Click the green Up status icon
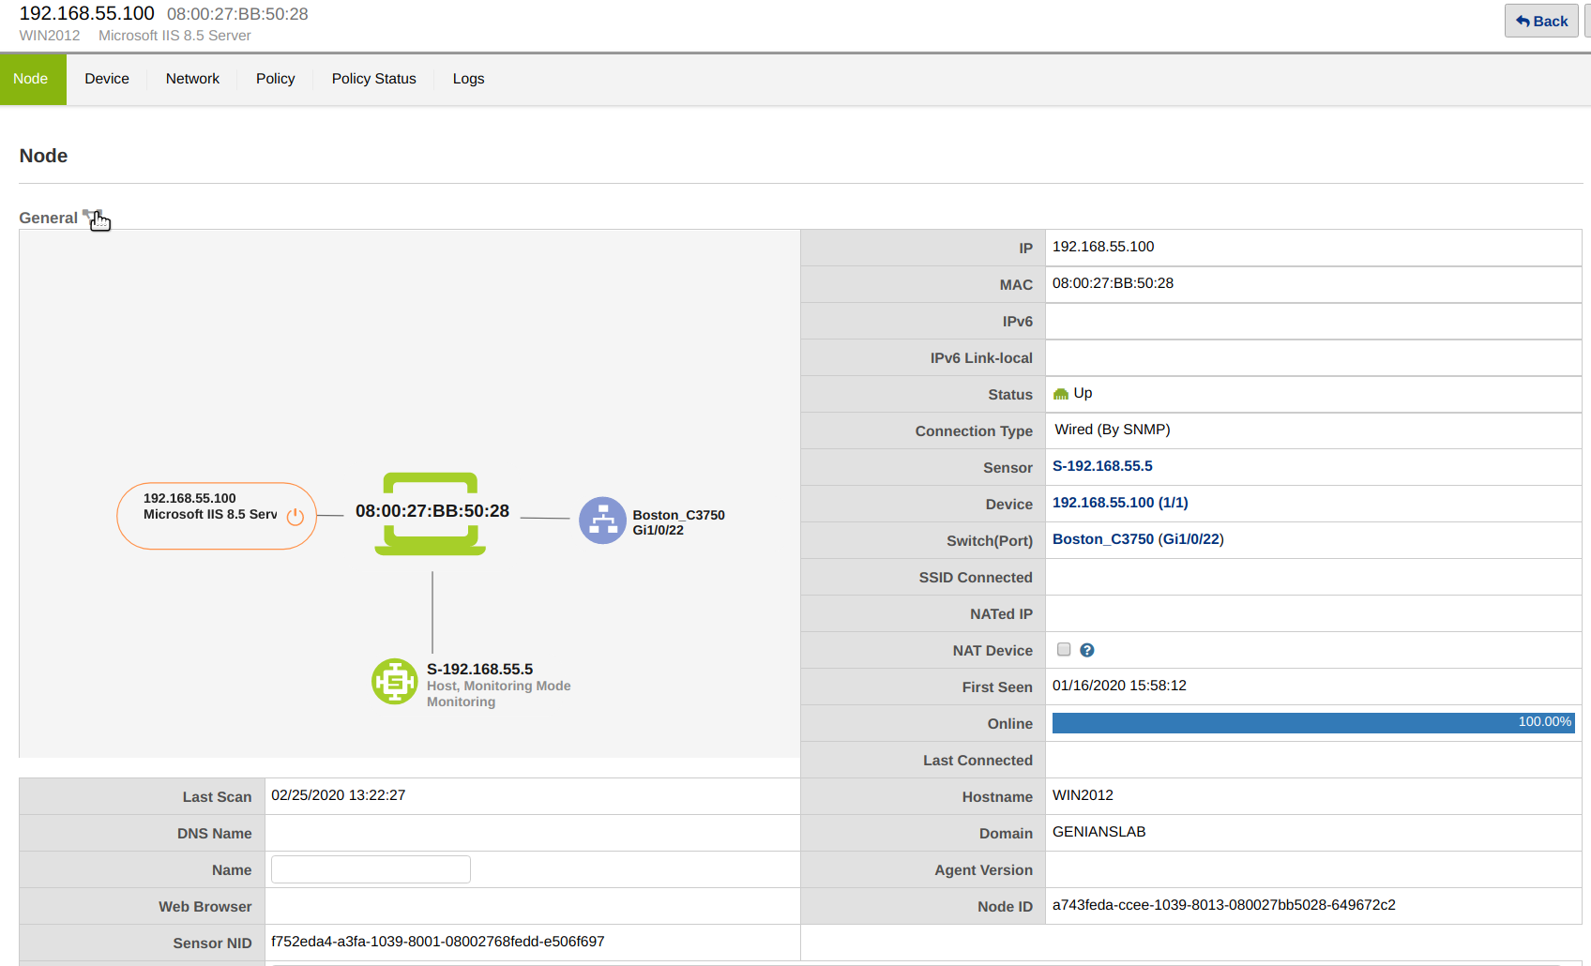Image resolution: width=1591 pixels, height=966 pixels. point(1061,394)
